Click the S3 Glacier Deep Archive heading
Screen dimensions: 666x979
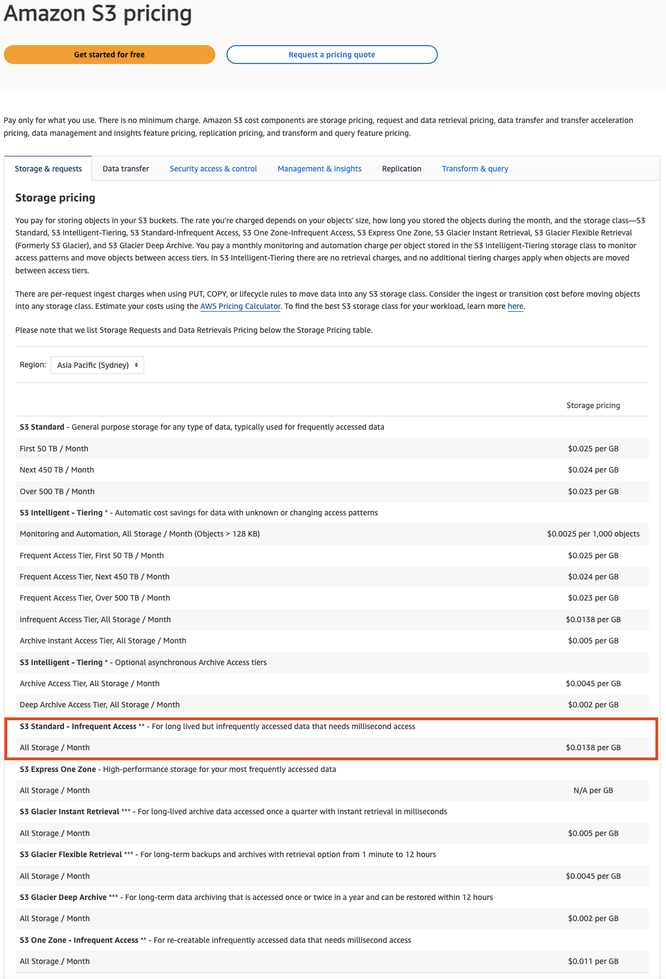[256, 897]
